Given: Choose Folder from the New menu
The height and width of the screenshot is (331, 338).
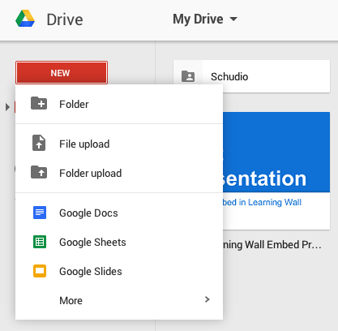Looking at the screenshot, I should tap(119, 104).
